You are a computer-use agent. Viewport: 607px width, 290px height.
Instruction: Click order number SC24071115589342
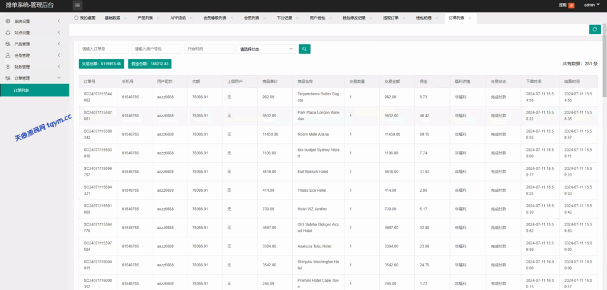pos(98,134)
